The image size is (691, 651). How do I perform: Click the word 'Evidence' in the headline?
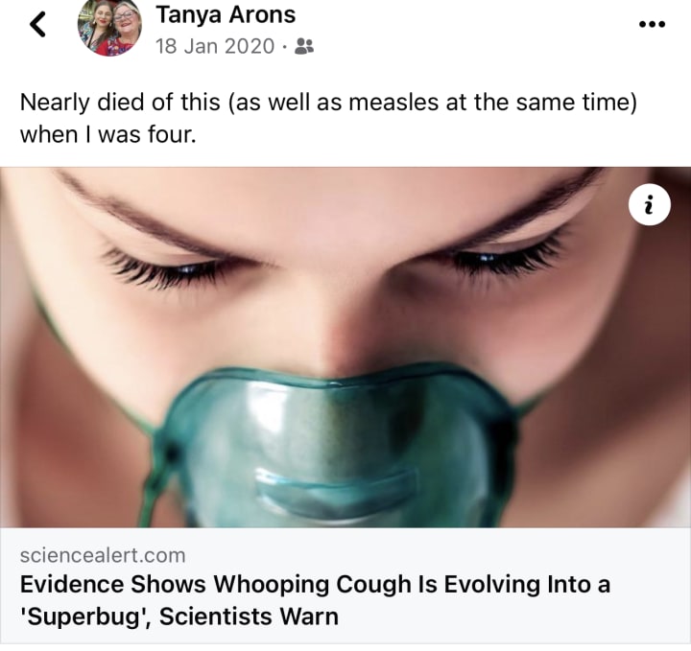tap(72, 584)
